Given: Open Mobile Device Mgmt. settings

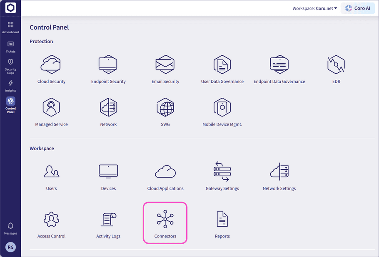Looking at the screenshot, I should pos(222,108).
